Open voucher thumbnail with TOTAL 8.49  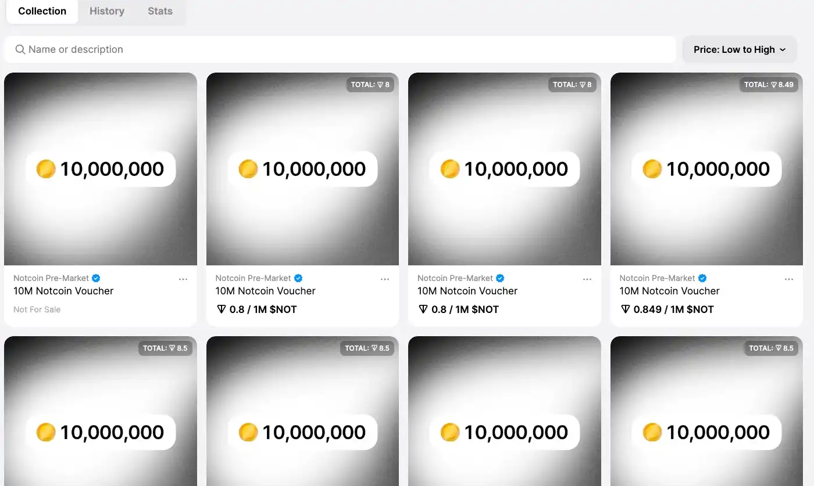point(706,221)
